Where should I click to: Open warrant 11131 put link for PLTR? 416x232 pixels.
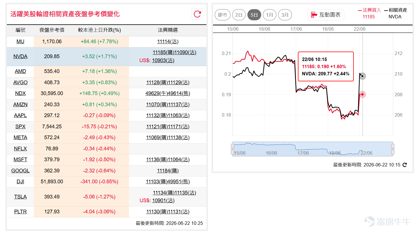click(179, 212)
